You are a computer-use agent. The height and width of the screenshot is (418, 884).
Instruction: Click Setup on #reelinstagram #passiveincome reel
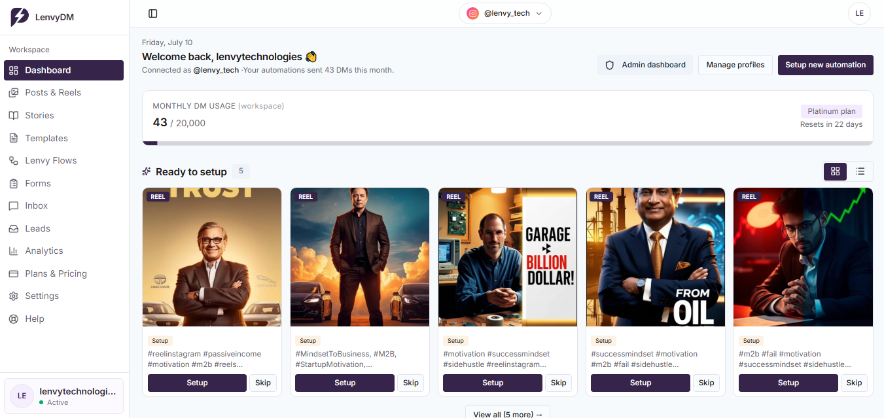click(197, 383)
